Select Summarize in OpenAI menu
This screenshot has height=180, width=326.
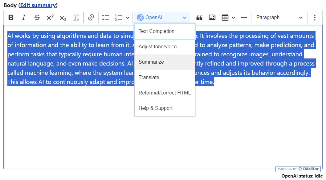click(165, 62)
